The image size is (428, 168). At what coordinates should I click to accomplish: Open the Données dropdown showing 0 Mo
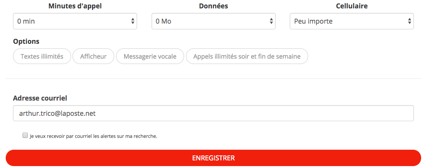point(213,21)
